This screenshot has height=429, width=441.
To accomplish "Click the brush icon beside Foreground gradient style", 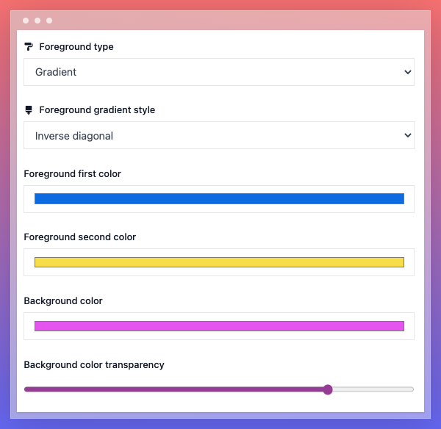I will pyautogui.click(x=29, y=110).
